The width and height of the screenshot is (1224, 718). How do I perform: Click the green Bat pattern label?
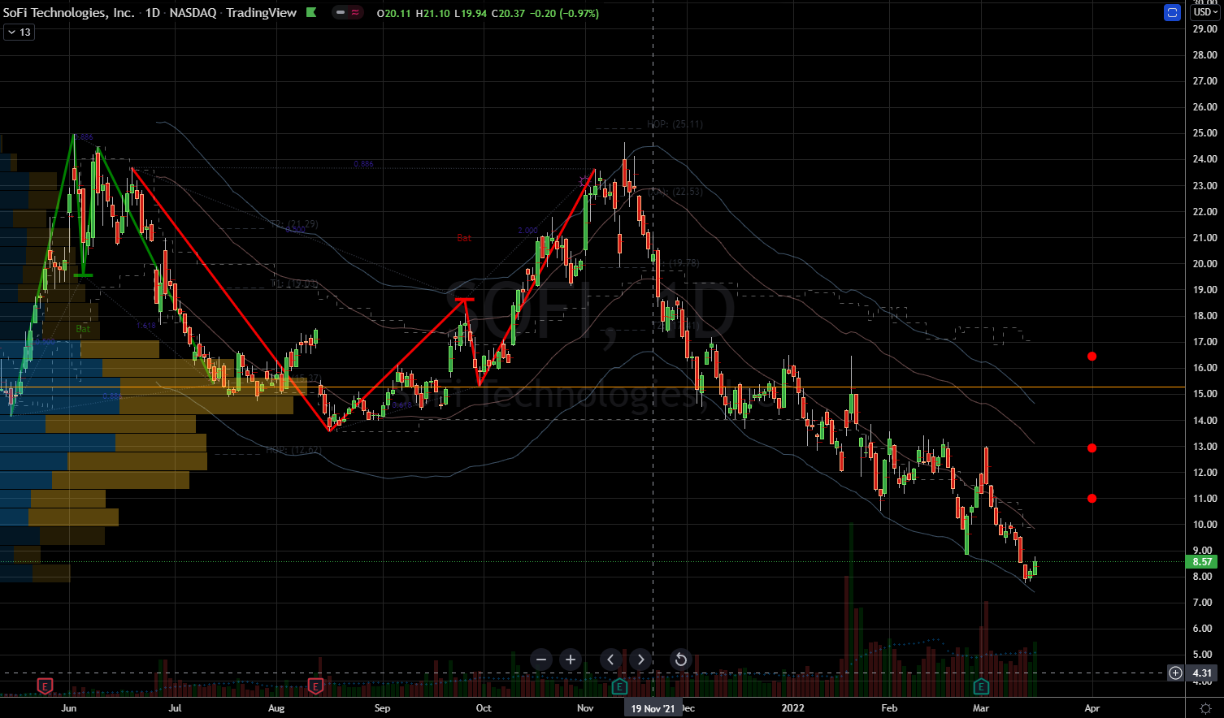tap(83, 329)
